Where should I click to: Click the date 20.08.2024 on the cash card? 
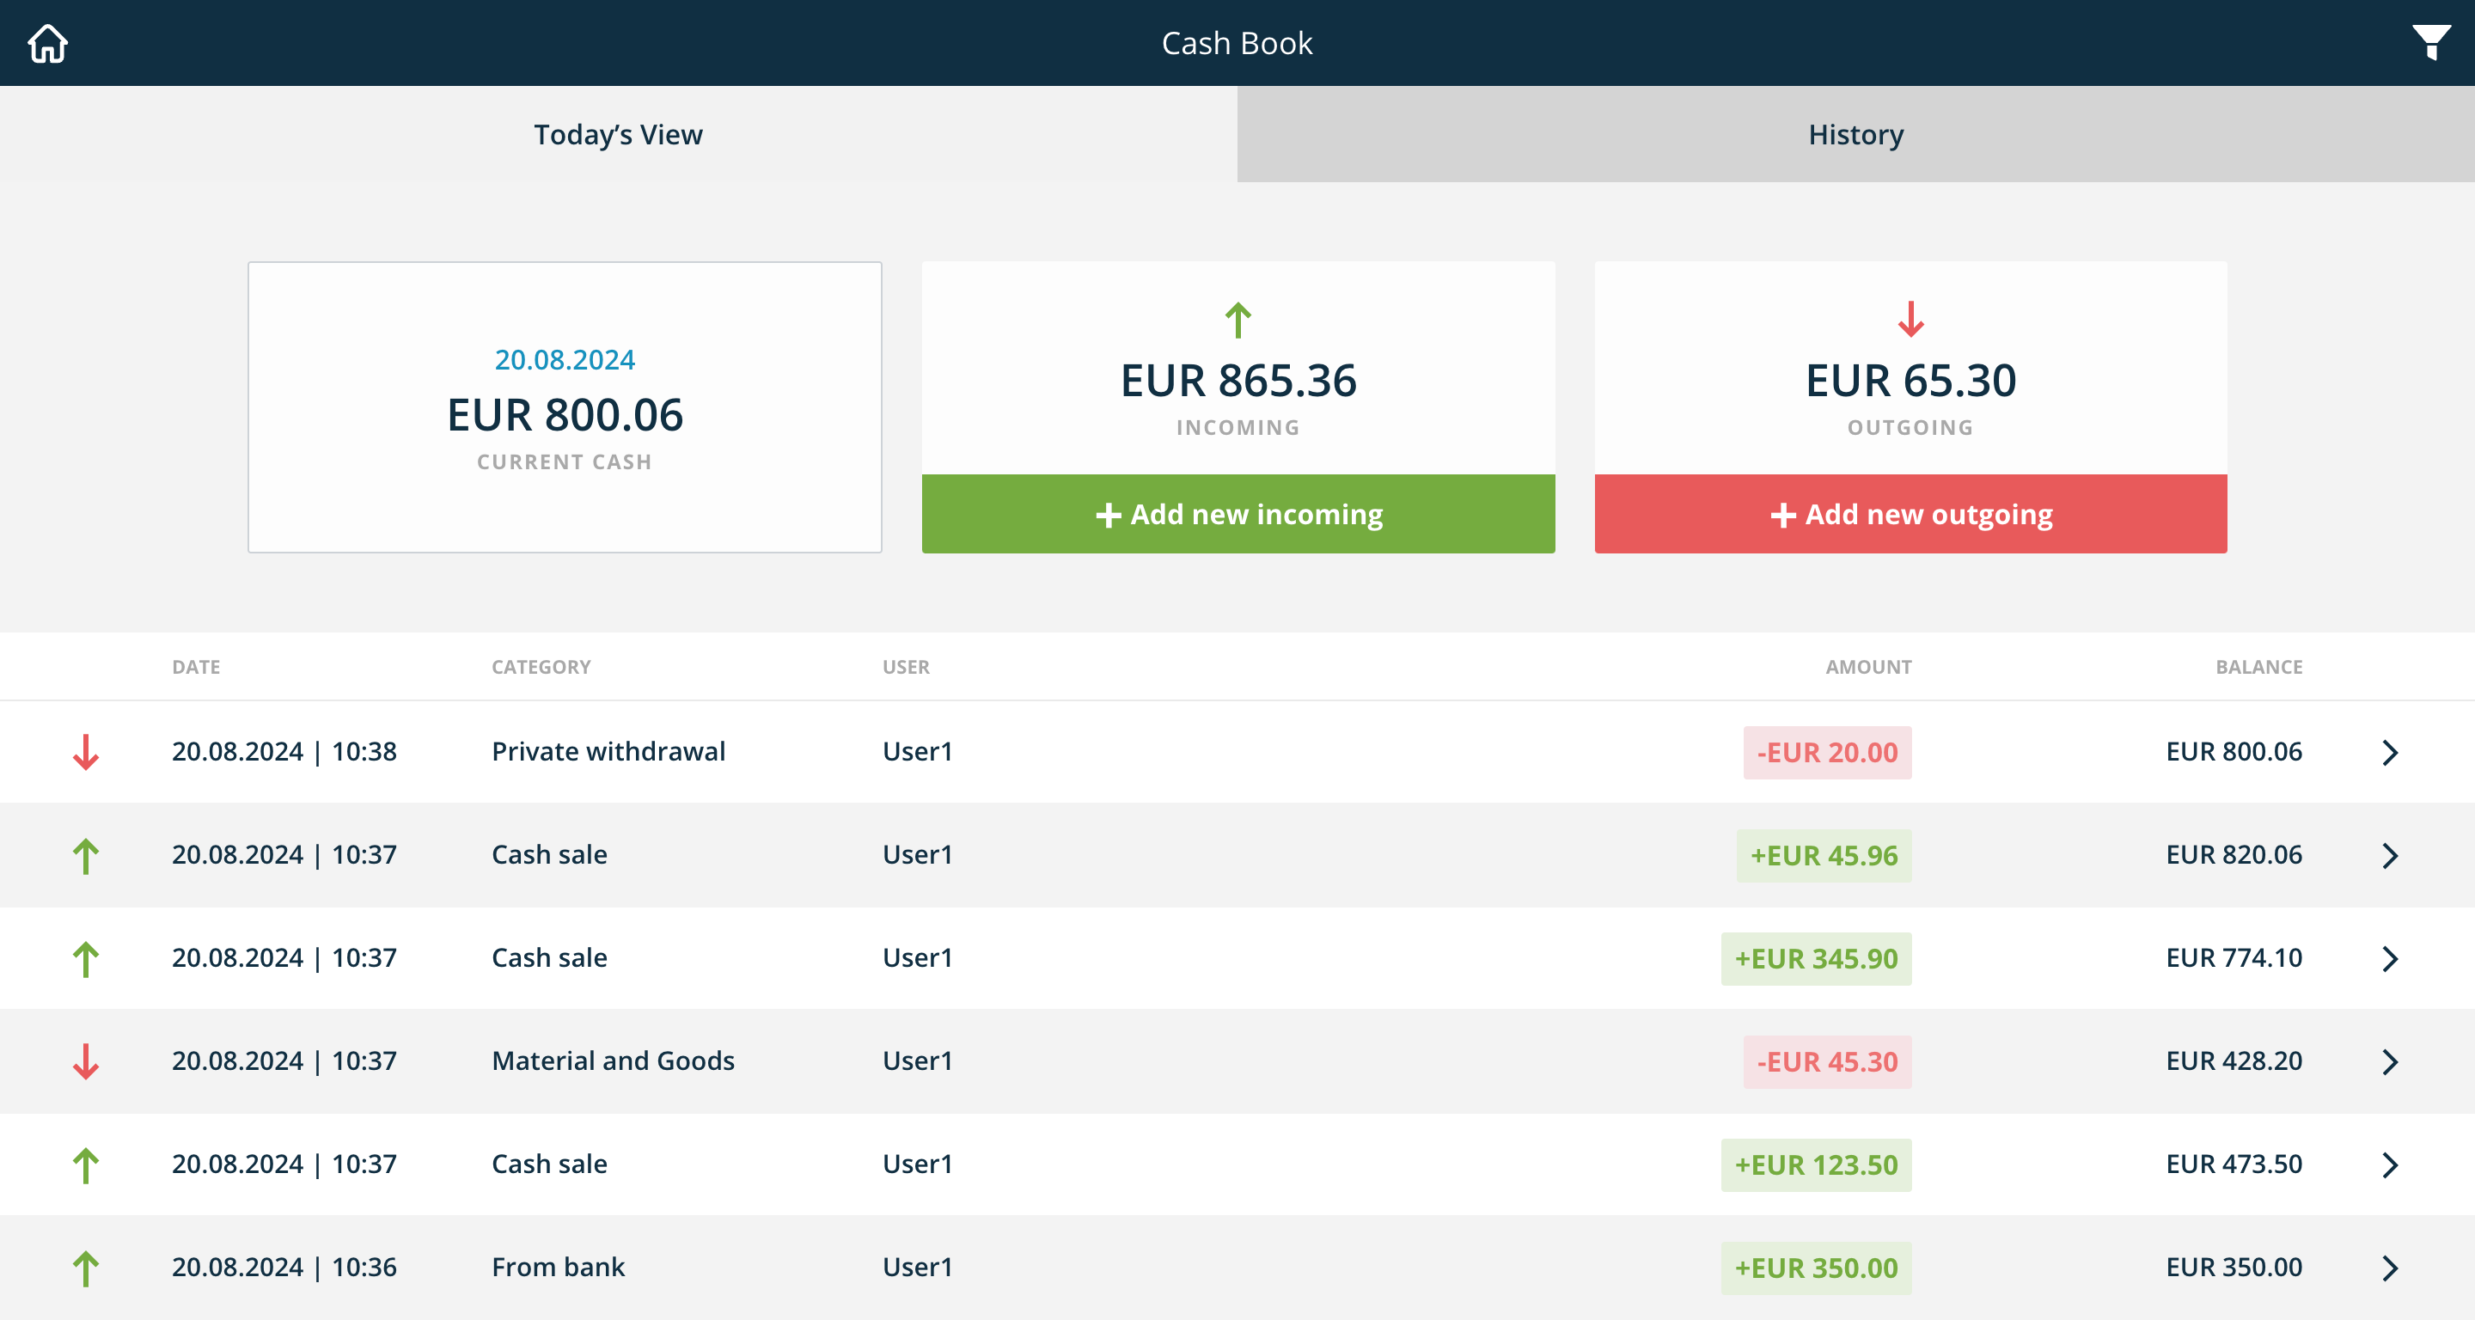(565, 359)
